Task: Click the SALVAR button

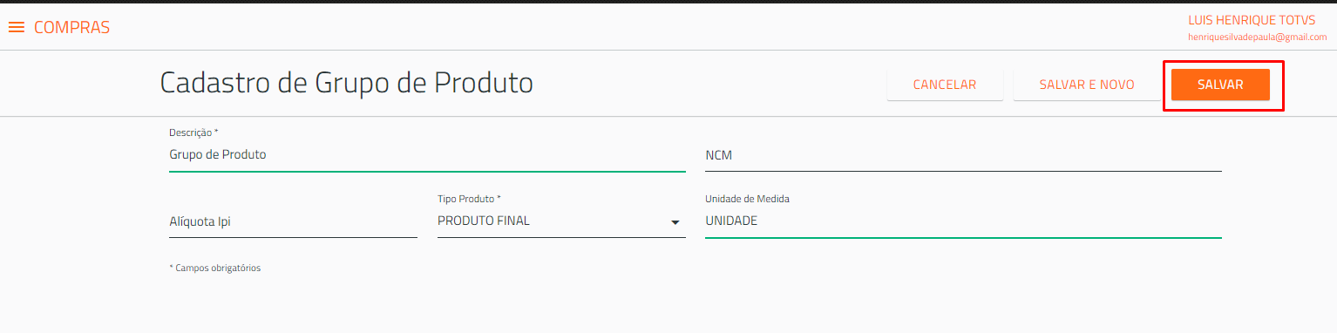Action: coord(1220,85)
